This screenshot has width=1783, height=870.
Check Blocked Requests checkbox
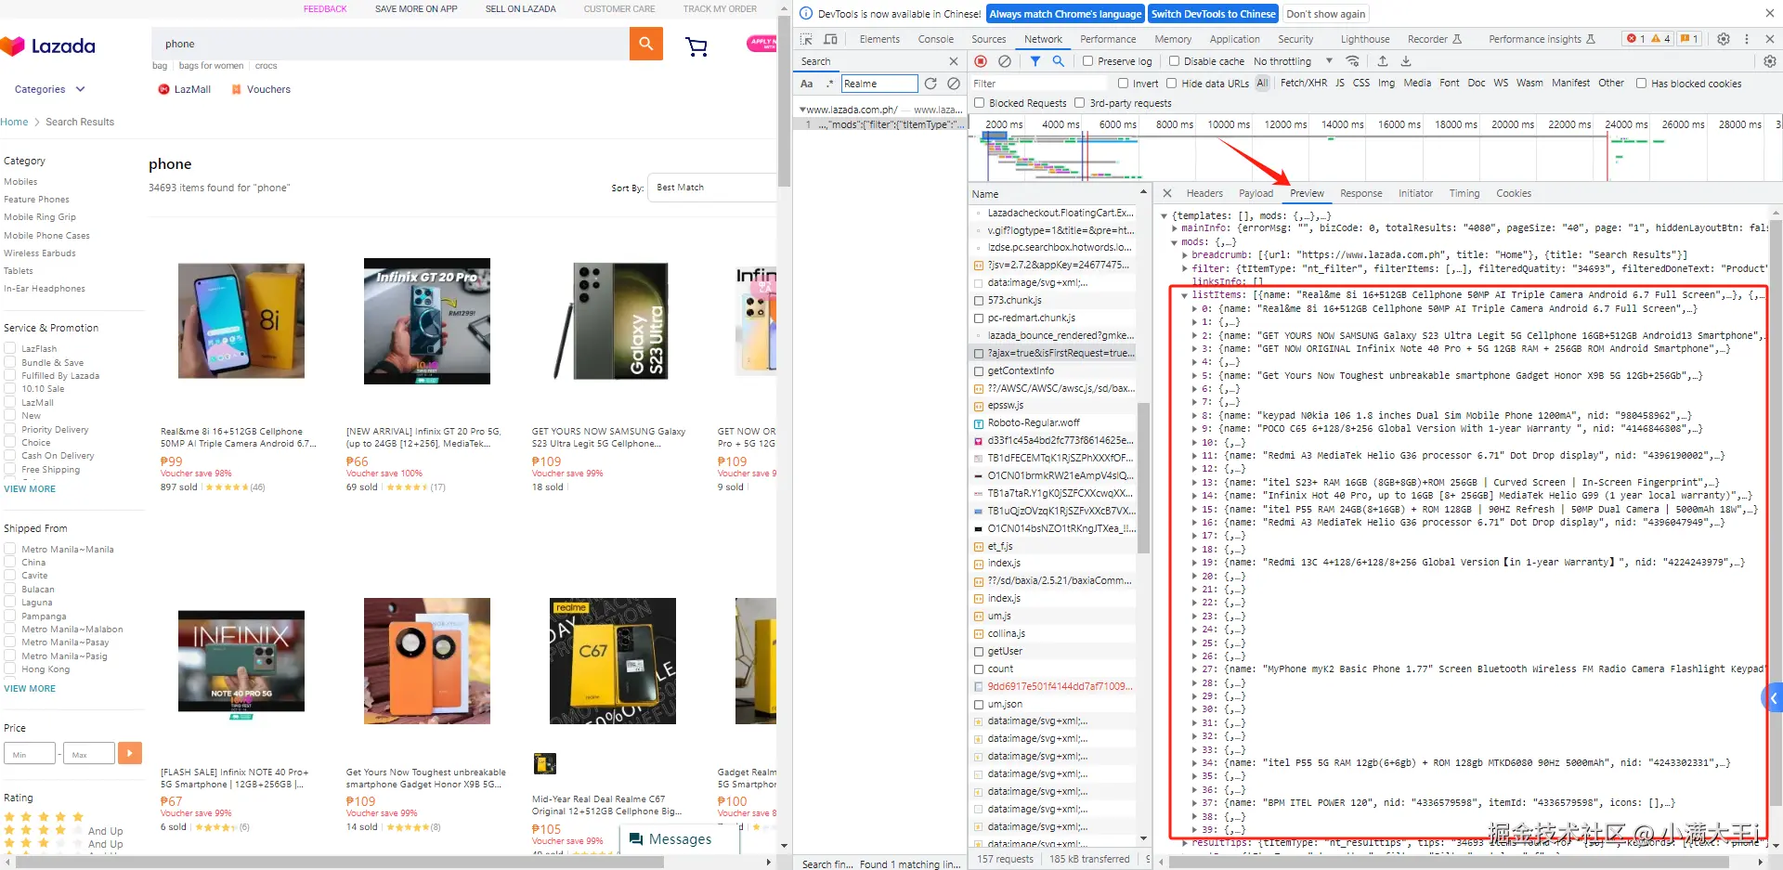pos(980,103)
